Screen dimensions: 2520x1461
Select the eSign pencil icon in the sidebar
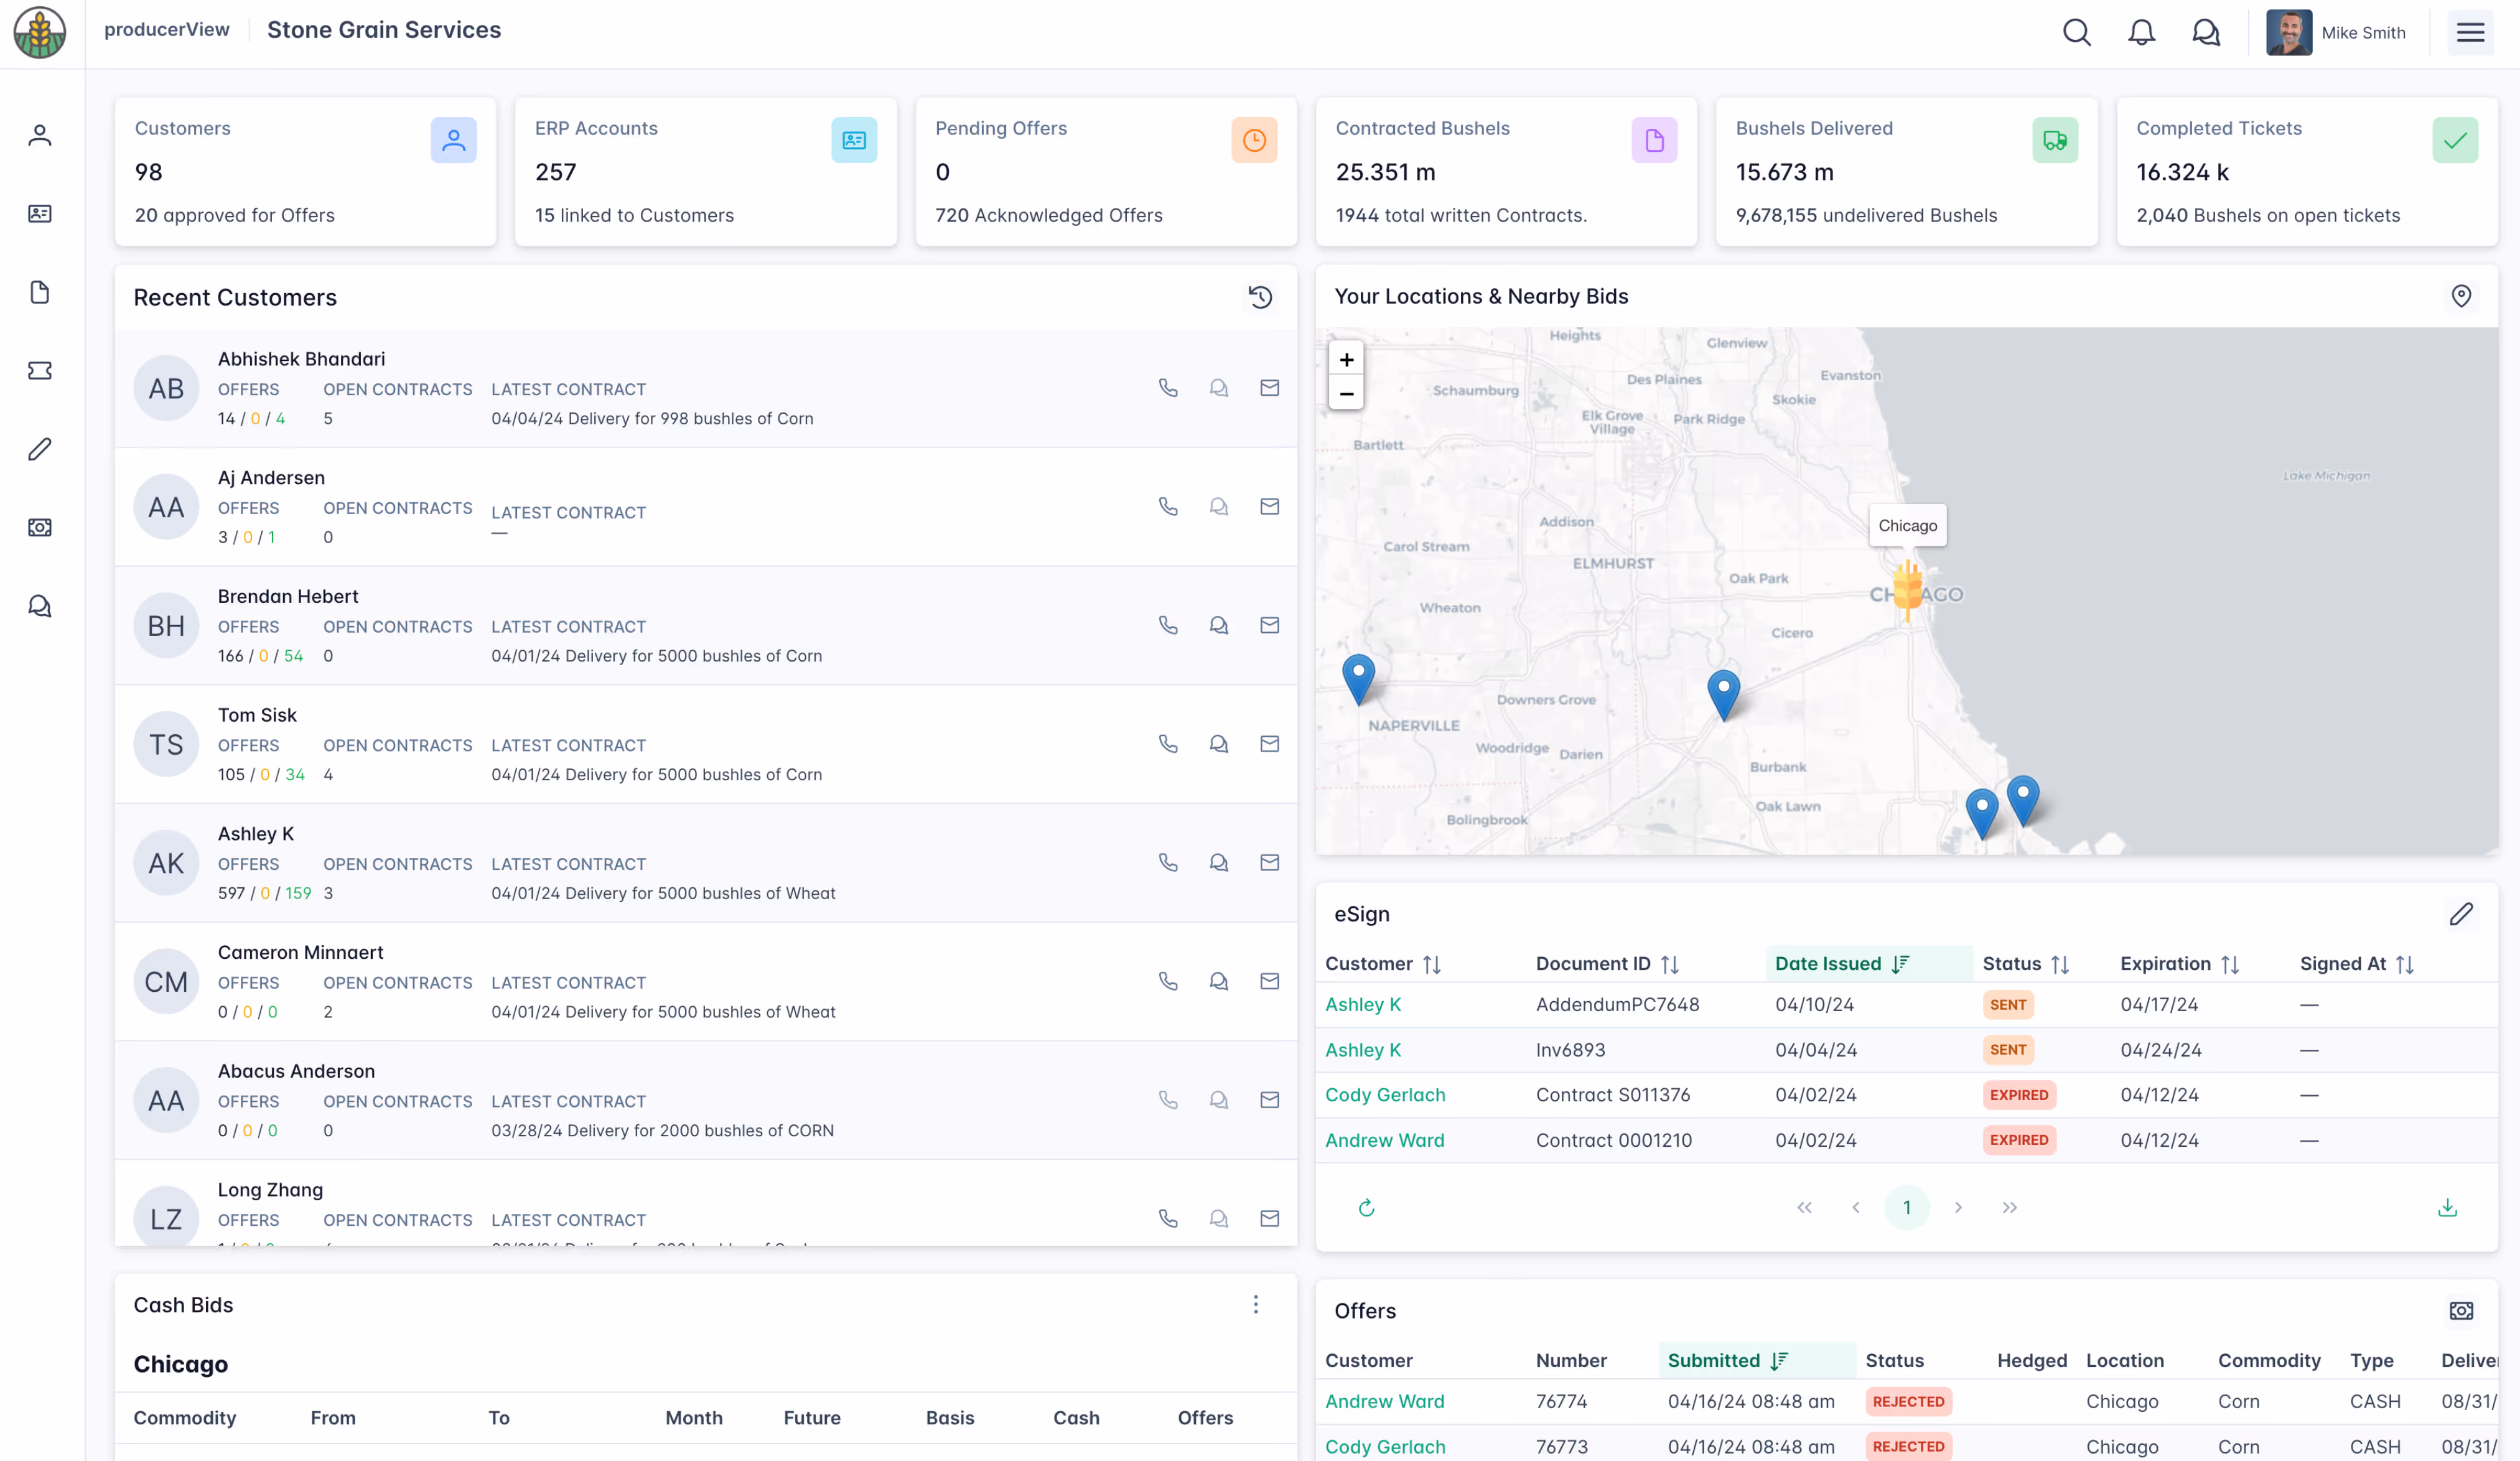39,448
